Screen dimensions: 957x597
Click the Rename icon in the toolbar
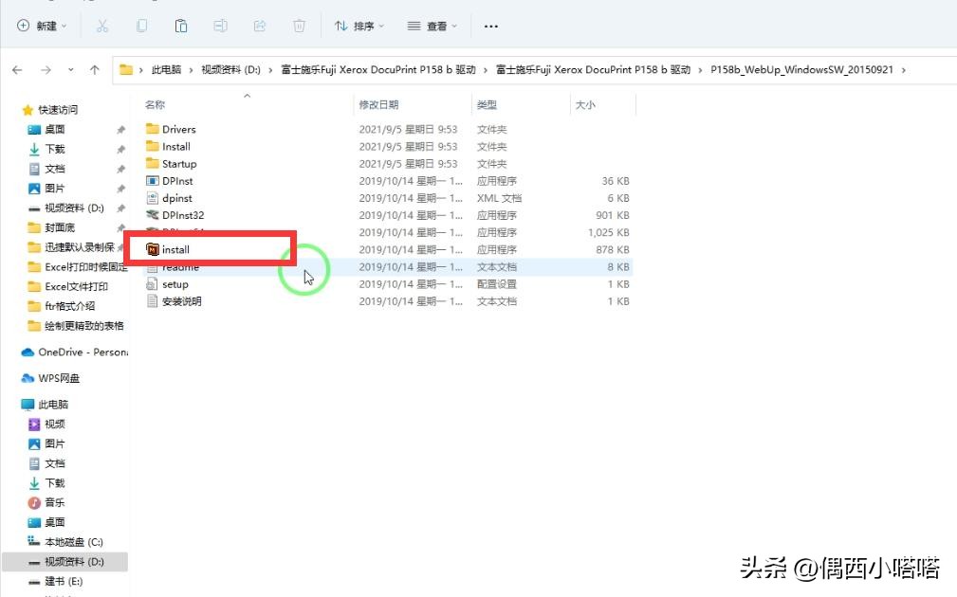pyautogui.click(x=220, y=26)
